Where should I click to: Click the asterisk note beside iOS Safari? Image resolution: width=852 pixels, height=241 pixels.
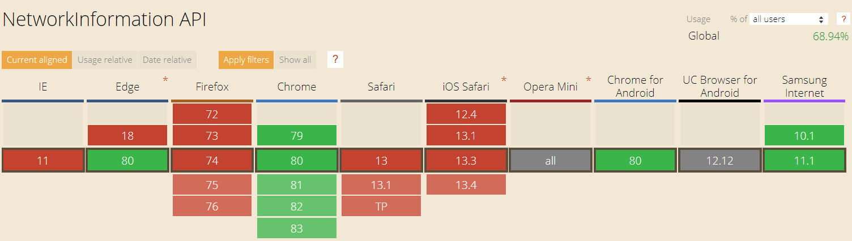pos(503,80)
